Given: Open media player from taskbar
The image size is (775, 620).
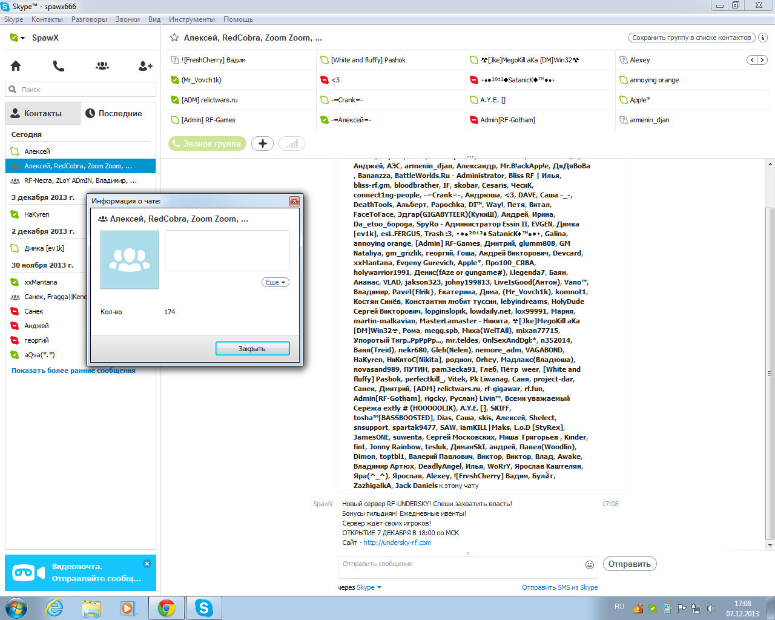Looking at the screenshot, I should point(128,608).
